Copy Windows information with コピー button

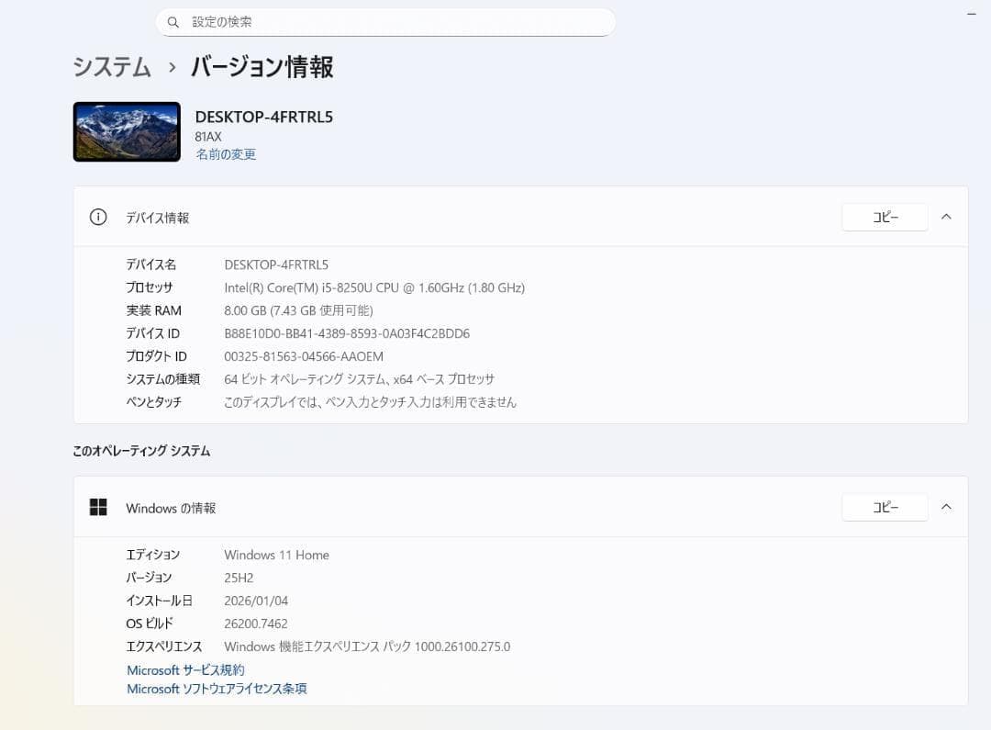pyautogui.click(x=884, y=507)
